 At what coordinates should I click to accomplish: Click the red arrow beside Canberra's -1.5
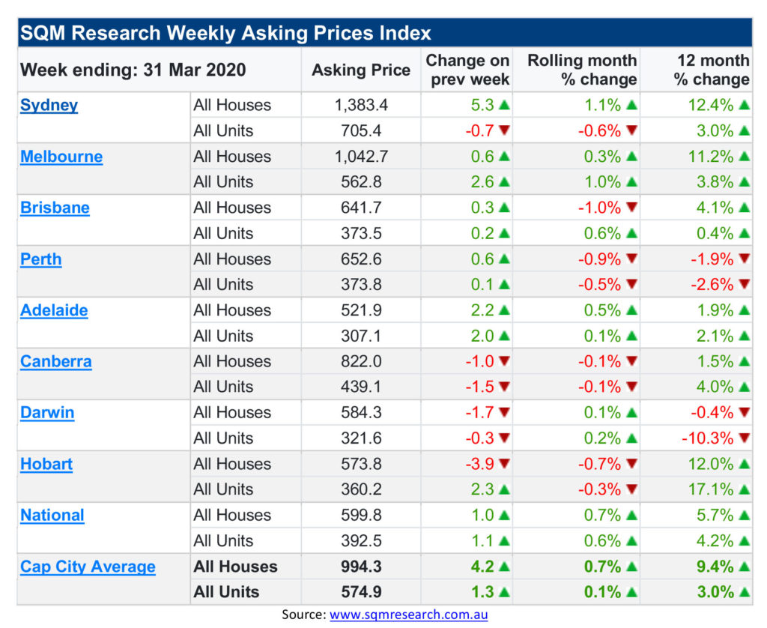pos(504,386)
